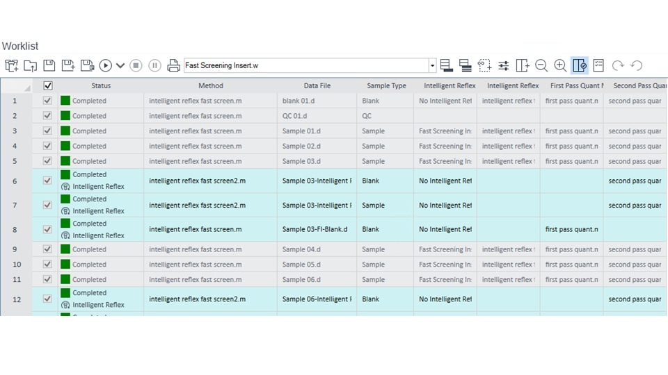Toggle the select-all checkbox in header
This screenshot has height=375, width=668.
tap(47, 85)
